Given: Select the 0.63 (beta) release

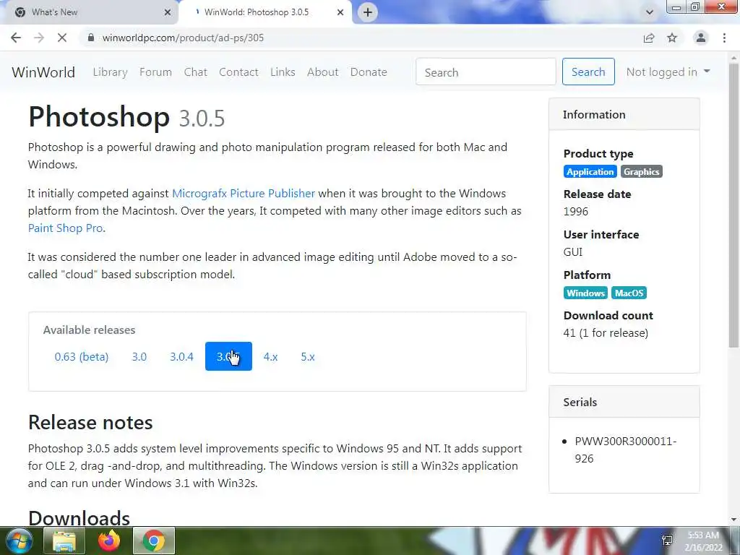Looking at the screenshot, I should [x=81, y=357].
